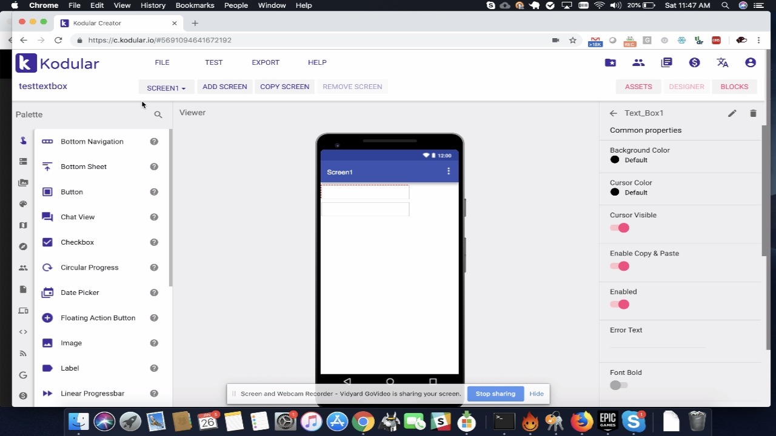
Task: Rename component with the pencil icon
Action: tap(732, 113)
